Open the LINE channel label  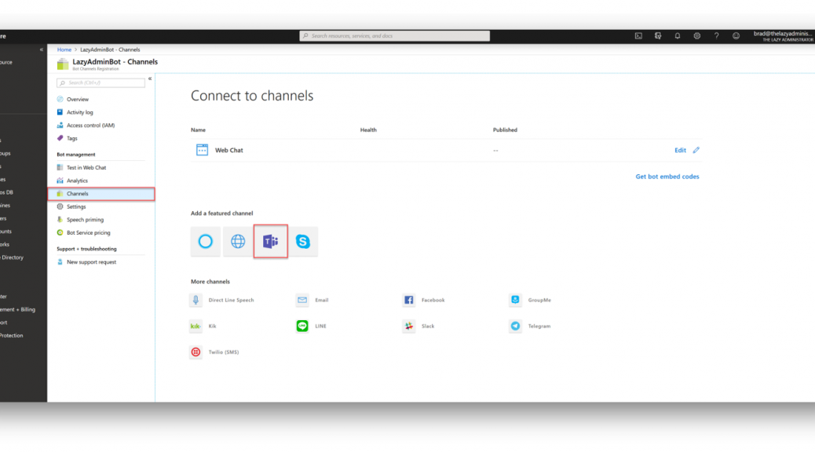[320, 326]
